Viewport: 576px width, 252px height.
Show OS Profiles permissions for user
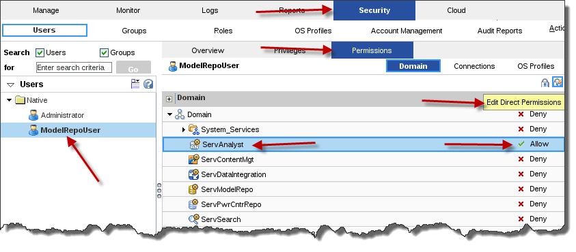click(x=536, y=66)
